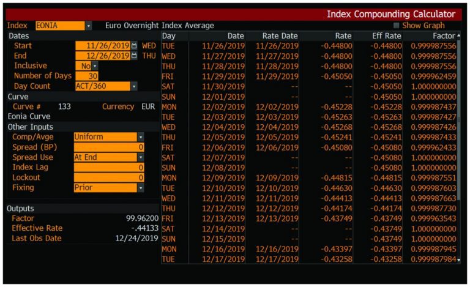Select rate cell -0.45228
This screenshot has height=287, width=470.
337,107
